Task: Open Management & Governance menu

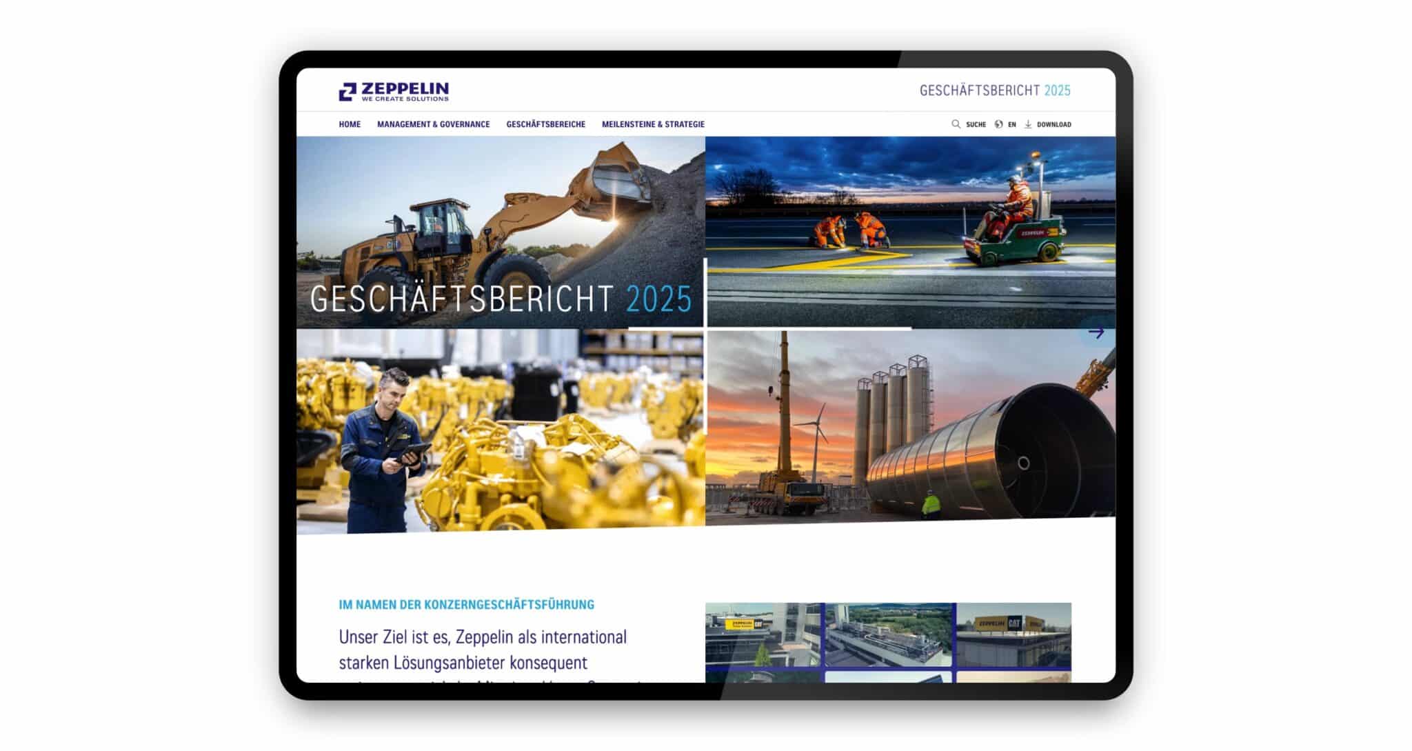Action: coord(433,124)
